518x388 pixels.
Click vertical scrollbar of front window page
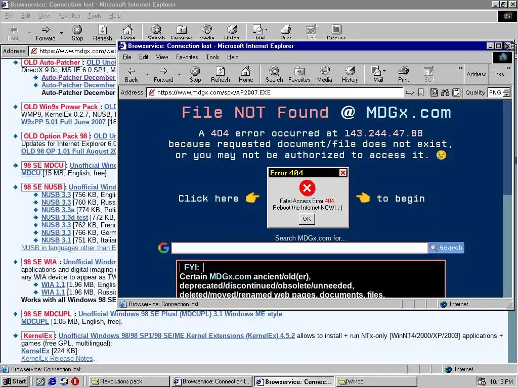click(x=507, y=199)
